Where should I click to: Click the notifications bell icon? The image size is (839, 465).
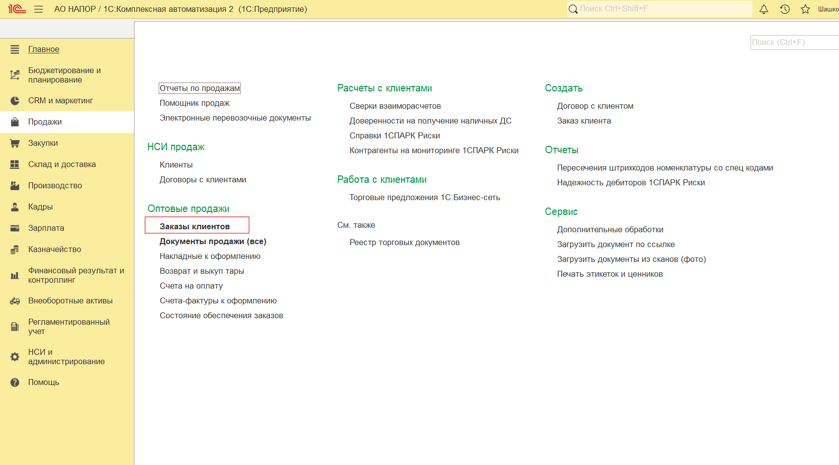764,9
